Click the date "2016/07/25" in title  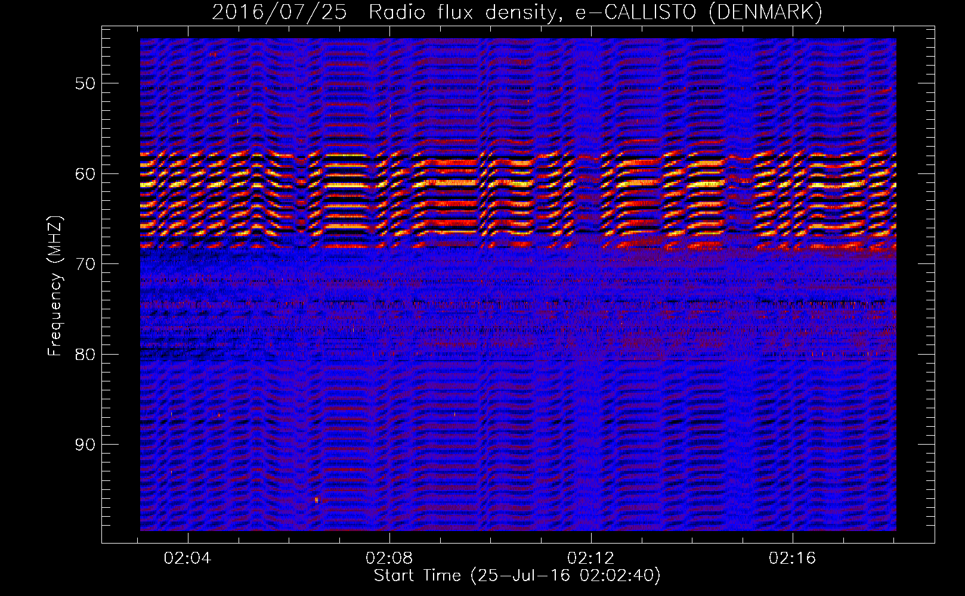(279, 13)
